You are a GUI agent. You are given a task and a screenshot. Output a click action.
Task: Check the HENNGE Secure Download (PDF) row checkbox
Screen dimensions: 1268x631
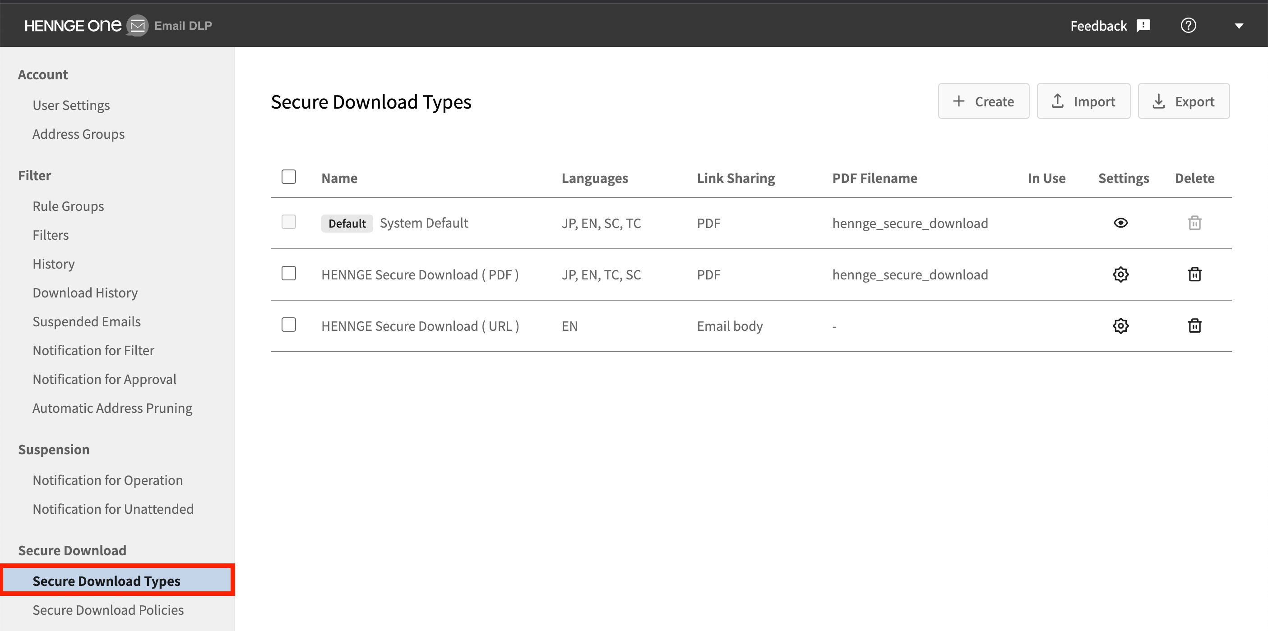click(288, 273)
